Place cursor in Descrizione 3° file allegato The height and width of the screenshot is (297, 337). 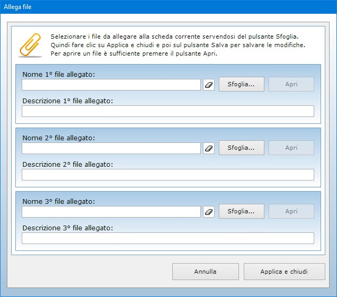(x=167, y=238)
